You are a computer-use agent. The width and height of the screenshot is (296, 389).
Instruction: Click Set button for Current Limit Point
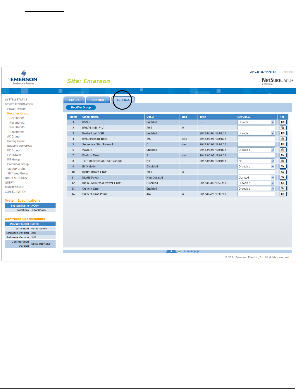[283, 194]
